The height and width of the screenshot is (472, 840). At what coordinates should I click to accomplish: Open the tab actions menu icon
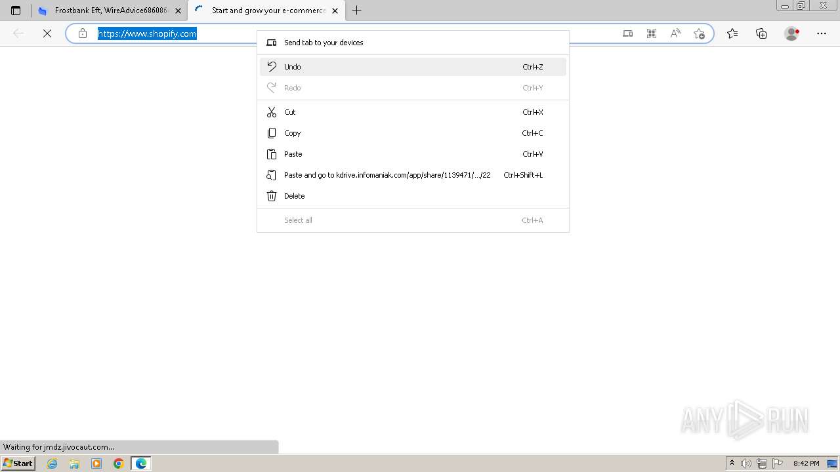16,10
